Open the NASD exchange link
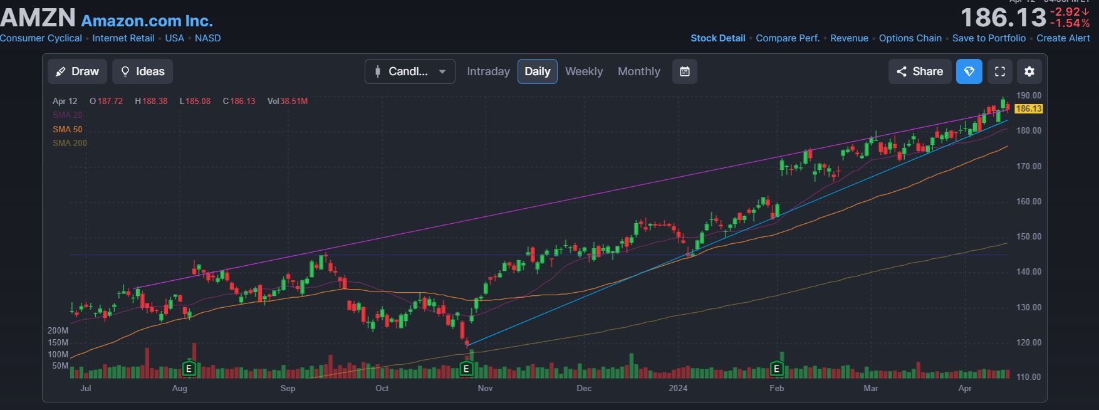 click(x=208, y=38)
